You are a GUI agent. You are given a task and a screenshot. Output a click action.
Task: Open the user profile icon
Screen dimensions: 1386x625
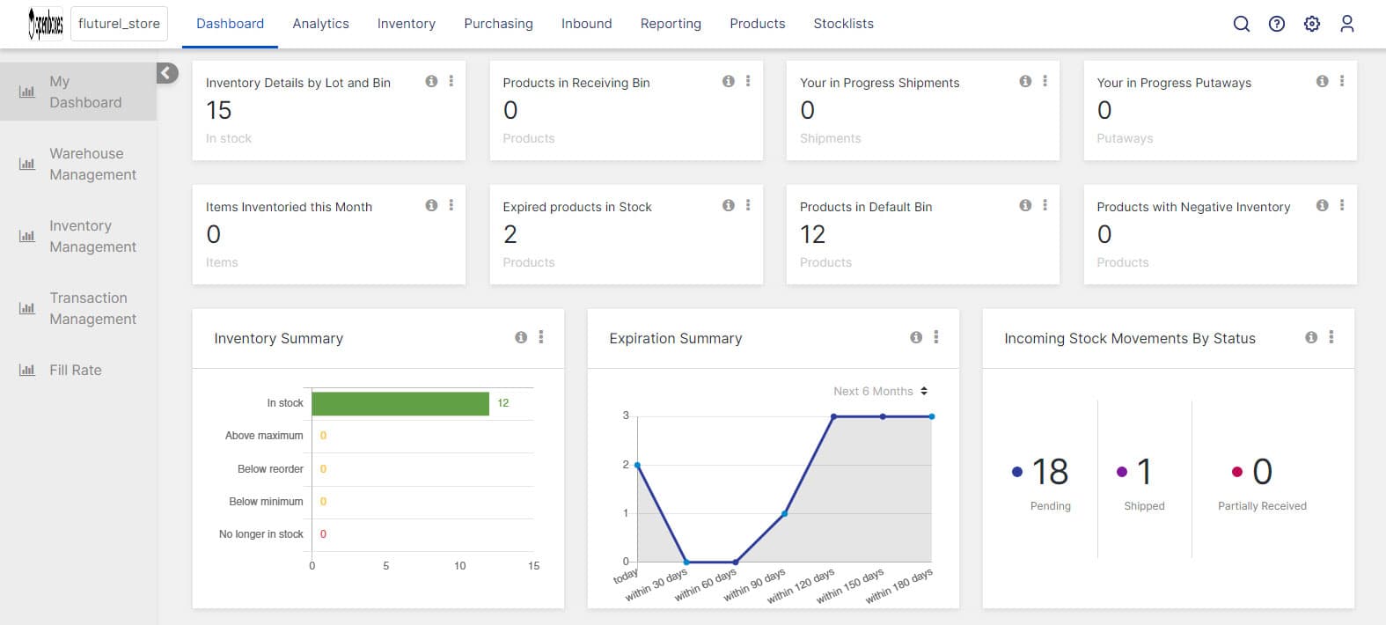[x=1347, y=24]
